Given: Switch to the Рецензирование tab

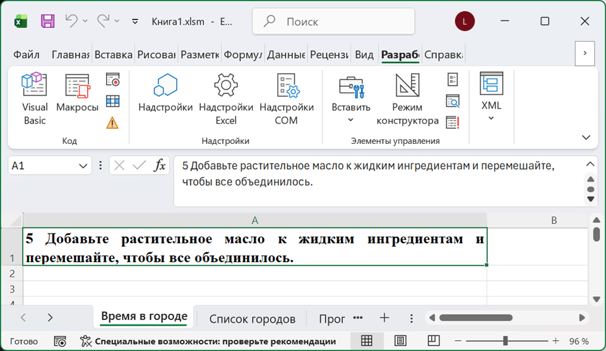Looking at the screenshot, I should [x=329, y=54].
